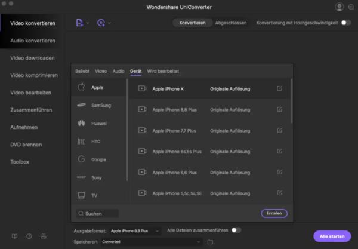358x249 pixels.
Task: Select the Gerät format tab
Action: [136, 71]
